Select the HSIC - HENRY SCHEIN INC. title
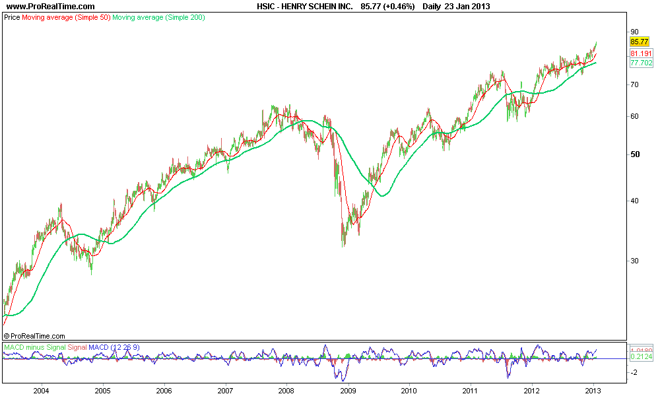The height and width of the screenshot is (396, 660). tap(305, 7)
